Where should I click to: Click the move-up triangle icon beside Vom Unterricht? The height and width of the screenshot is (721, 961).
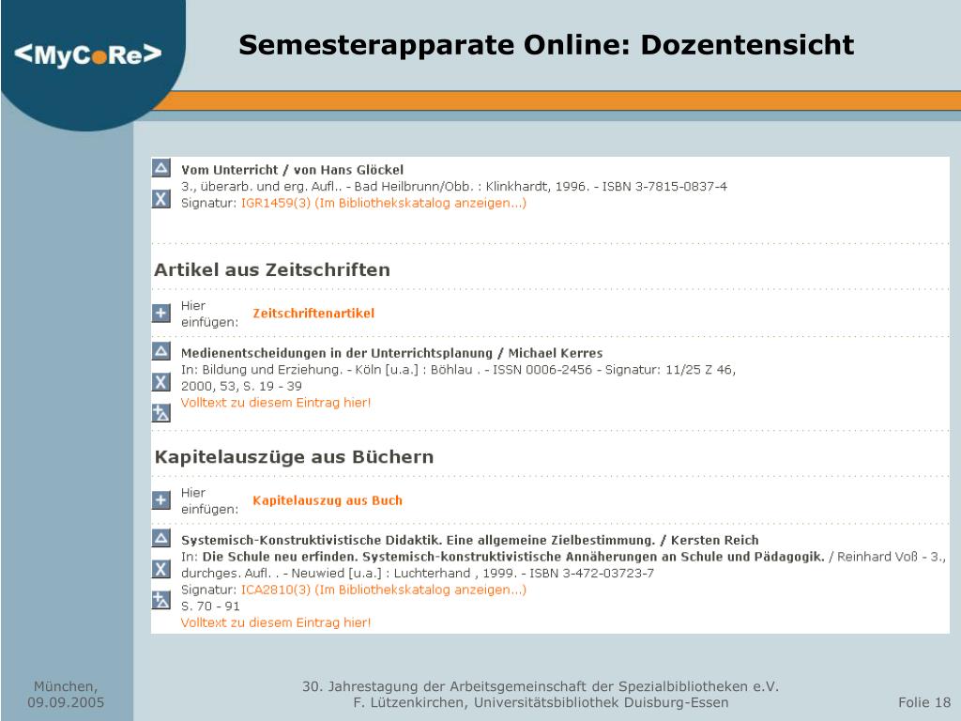pyautogui.click(x=161, y=167)
